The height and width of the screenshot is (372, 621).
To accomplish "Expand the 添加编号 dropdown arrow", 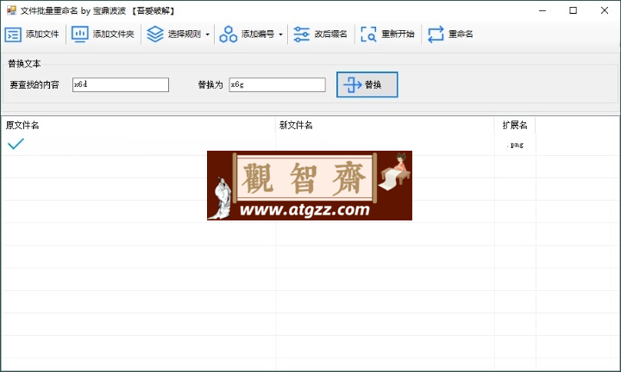I will [280, 34].
